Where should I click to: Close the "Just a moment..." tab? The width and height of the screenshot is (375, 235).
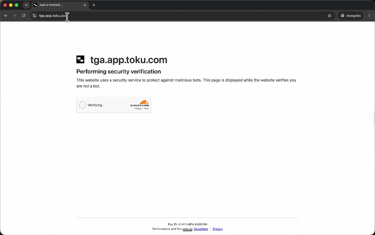tap(85, 5)
